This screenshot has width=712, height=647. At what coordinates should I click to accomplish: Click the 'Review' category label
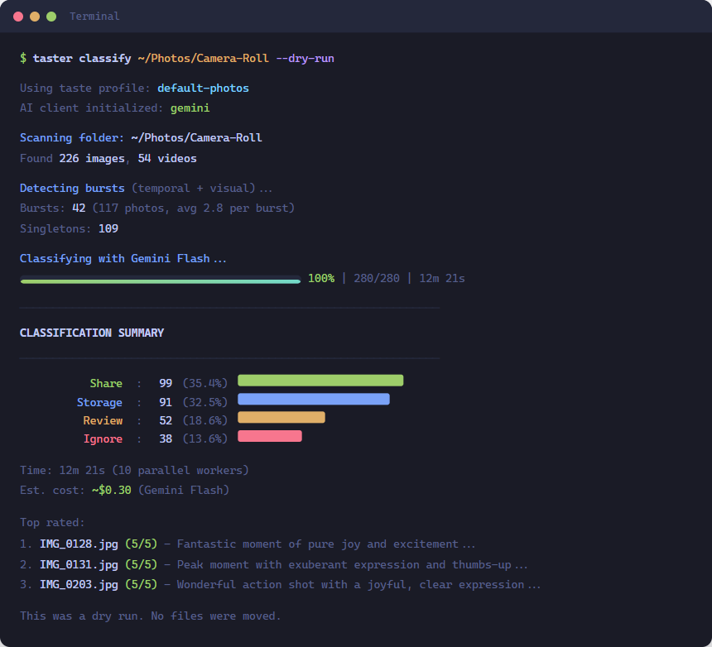click(103, 420)
